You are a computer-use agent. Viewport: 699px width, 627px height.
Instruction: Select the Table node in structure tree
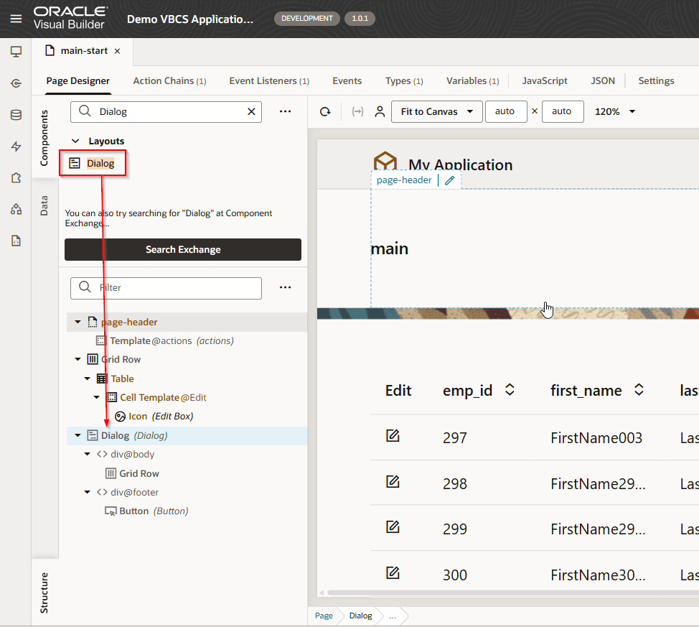pos(122,378)
